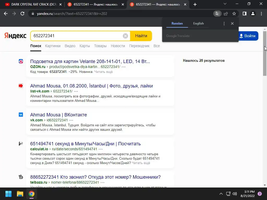Expand the Все categories menu
Screen dimensions: 267x200
coord(157,46)
